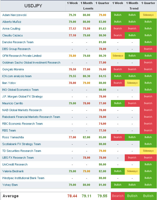Click Mauricio Carrillo's Bullish week trend
Screen dimensions: 157x200
118,103
